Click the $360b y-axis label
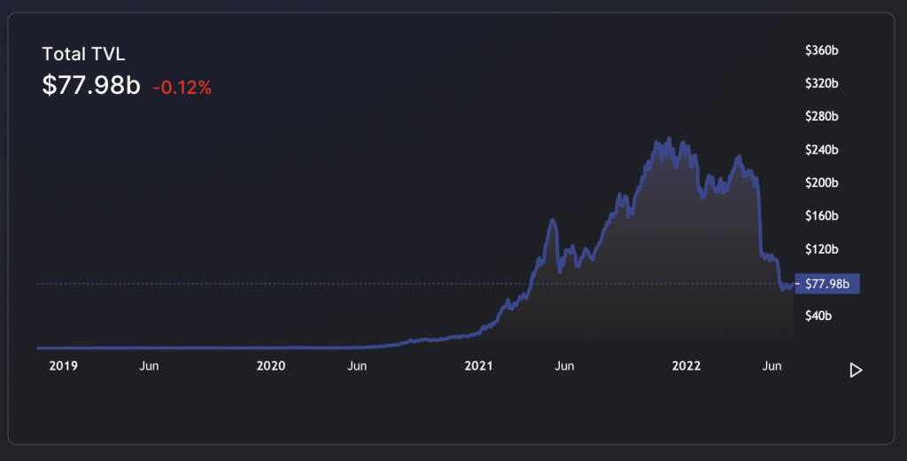The image size is (907, 461). [821, 51]
